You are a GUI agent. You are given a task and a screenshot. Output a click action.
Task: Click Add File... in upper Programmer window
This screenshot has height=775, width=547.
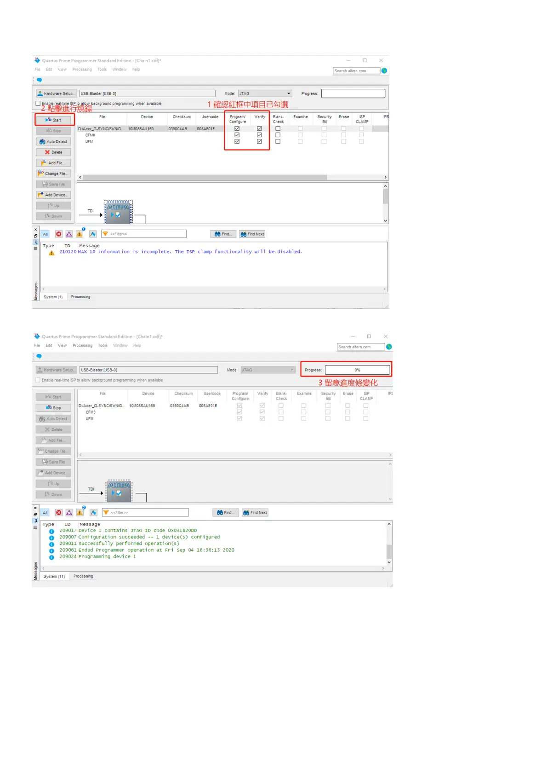tap(54, 163)
